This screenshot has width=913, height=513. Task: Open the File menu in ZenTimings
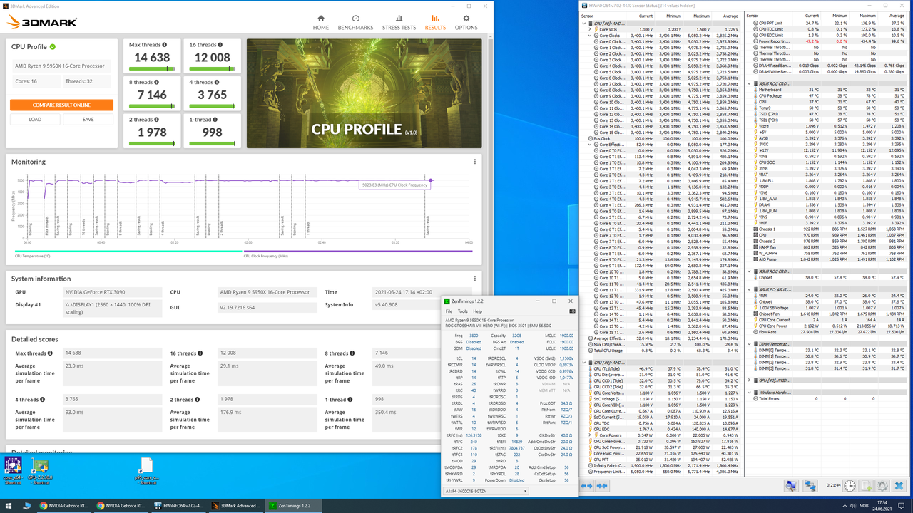[449, 311]
